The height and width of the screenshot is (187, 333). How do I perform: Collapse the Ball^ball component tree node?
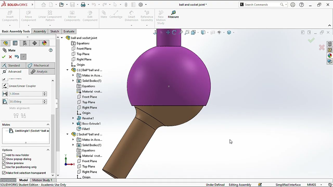(67, 70)
